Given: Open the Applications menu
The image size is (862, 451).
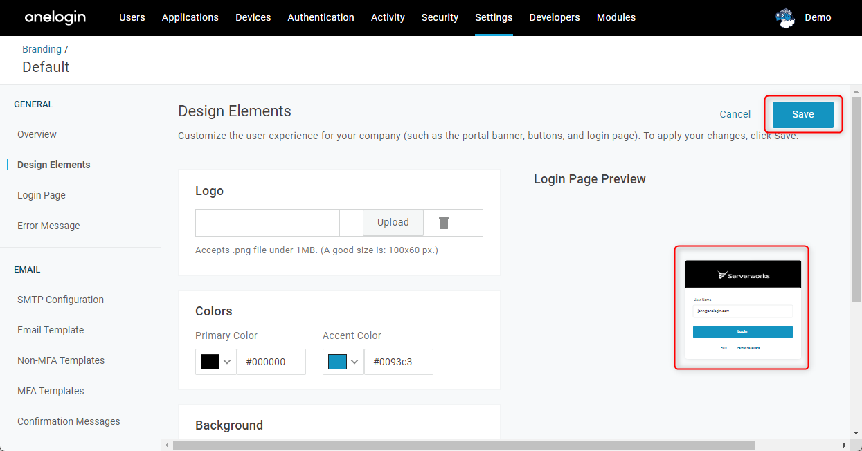Looking at the screenshot, I should pos(190,17).
